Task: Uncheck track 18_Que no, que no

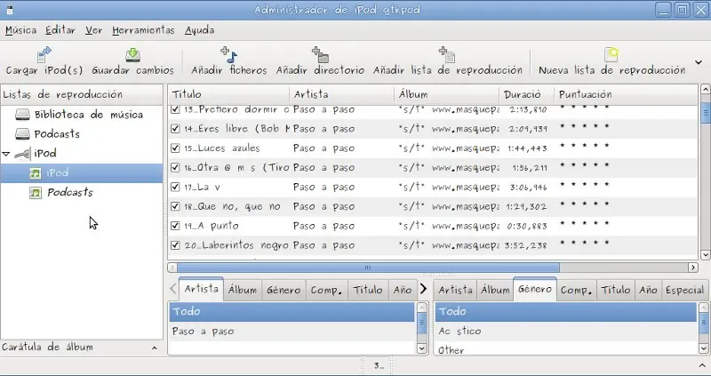Action: click(x=175, y=206)
